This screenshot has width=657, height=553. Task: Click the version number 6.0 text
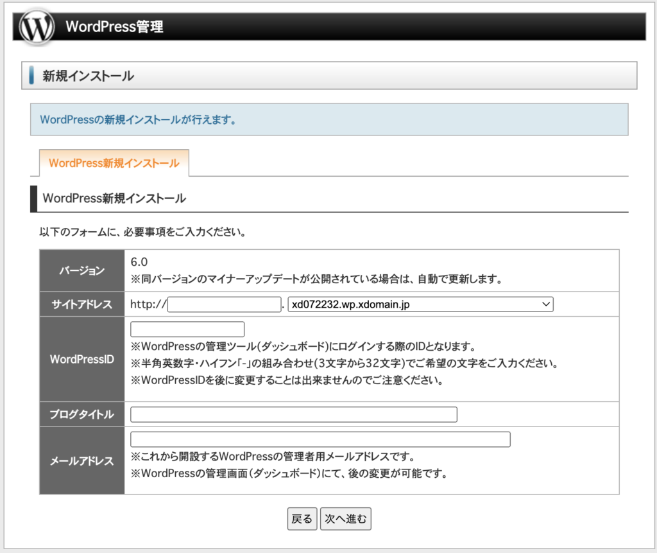pos(139,262)
